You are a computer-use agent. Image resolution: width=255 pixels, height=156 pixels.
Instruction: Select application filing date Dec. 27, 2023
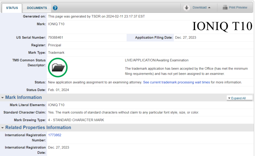[x=186, y=38]
